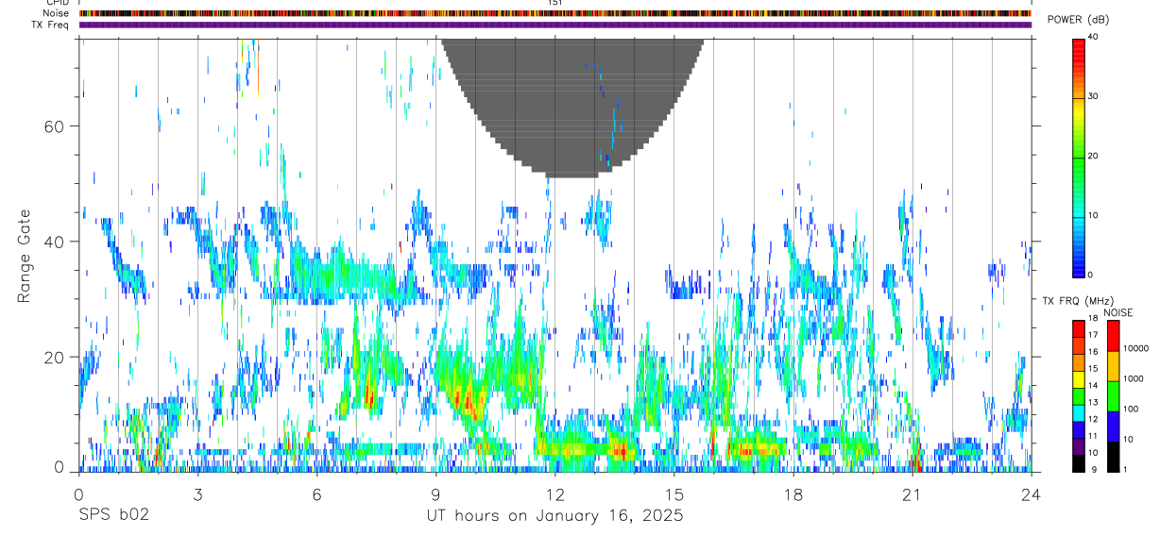Click the NOISE legend title

click(x=1117, y=312)
